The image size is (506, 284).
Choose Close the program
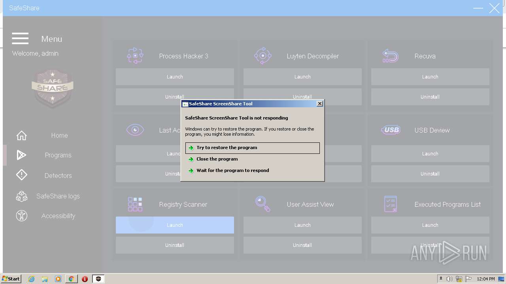[252, 159]
